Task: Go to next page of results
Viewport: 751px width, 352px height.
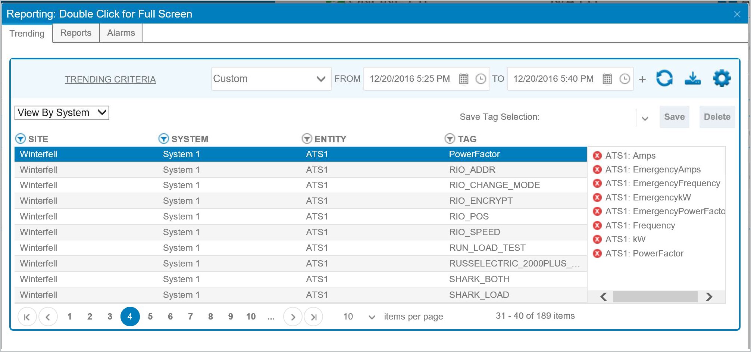Action: 293,317
